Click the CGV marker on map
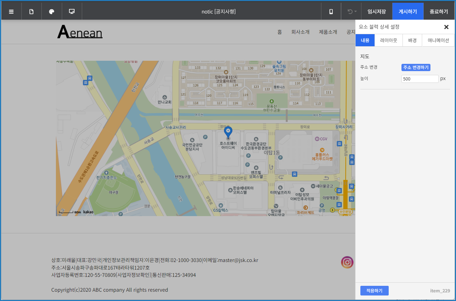This screenshot has height=301, width=456. [x=321, y=139]
